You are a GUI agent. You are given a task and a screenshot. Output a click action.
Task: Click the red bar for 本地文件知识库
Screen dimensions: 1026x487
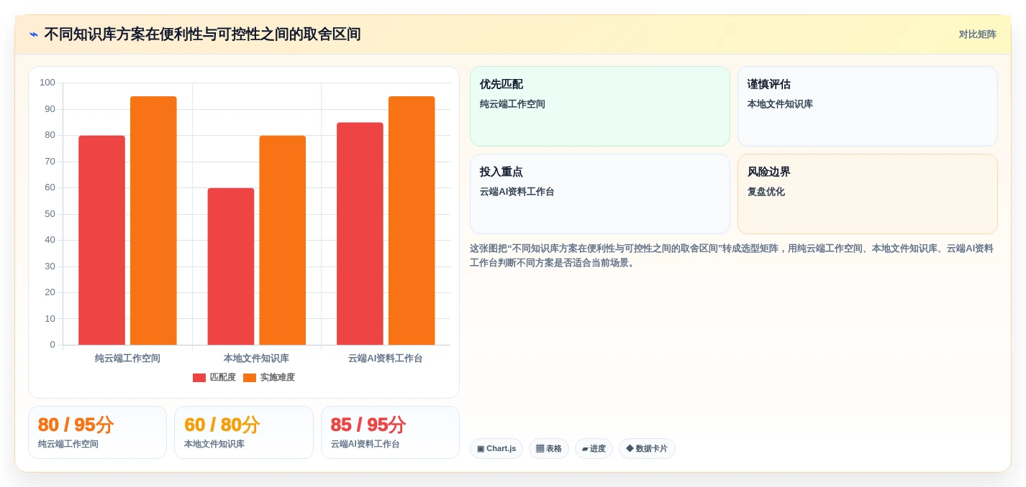coord(231,266)
